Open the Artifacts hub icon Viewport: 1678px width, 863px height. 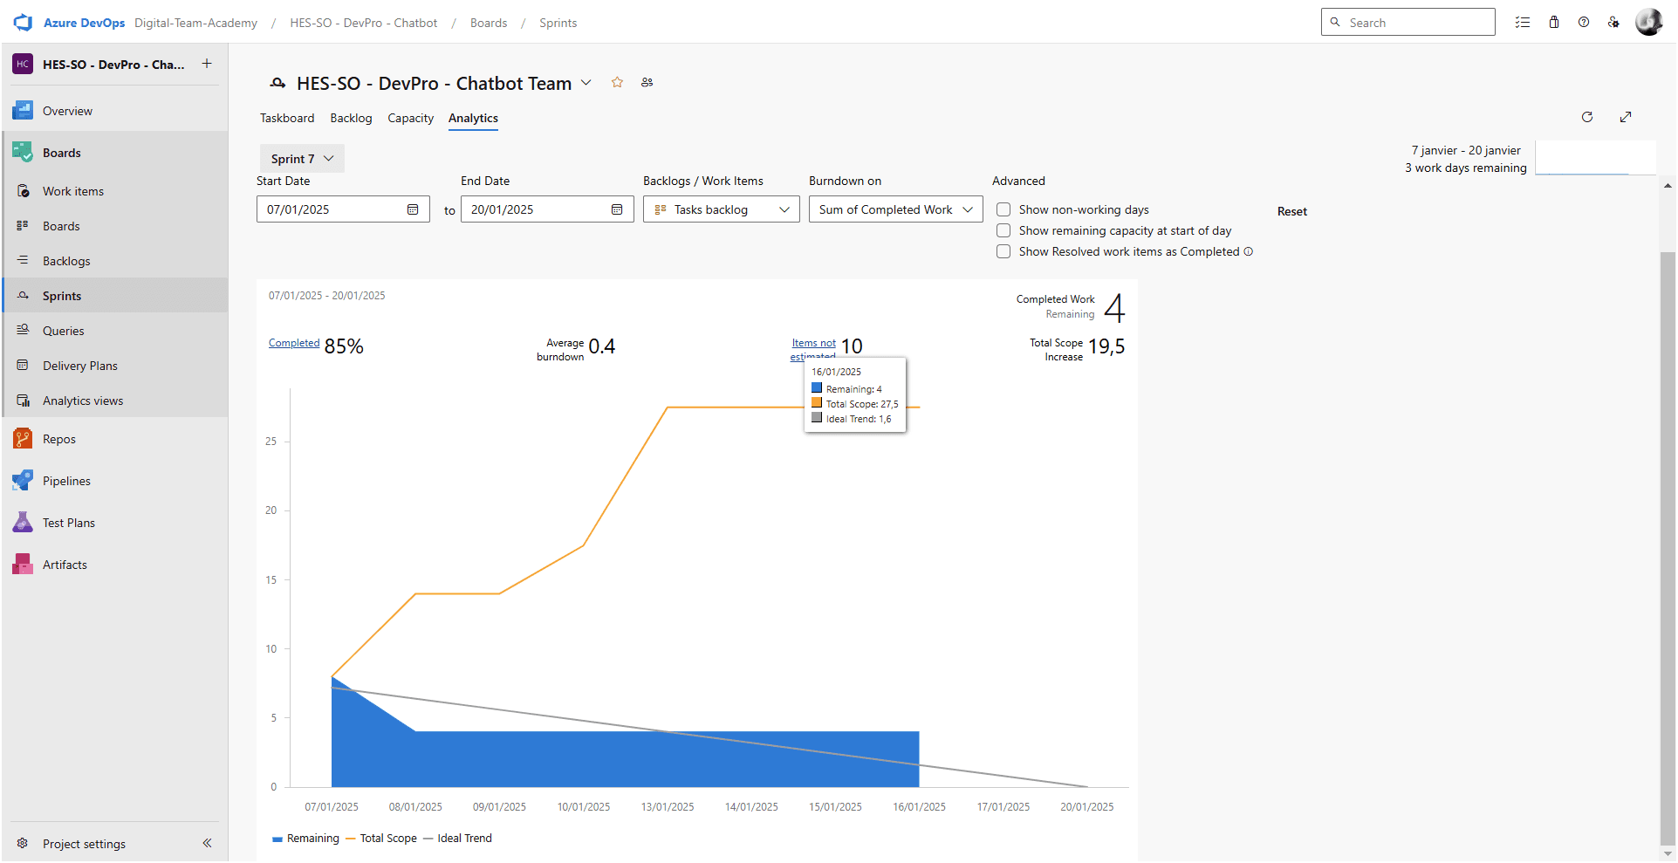(23, 565)
